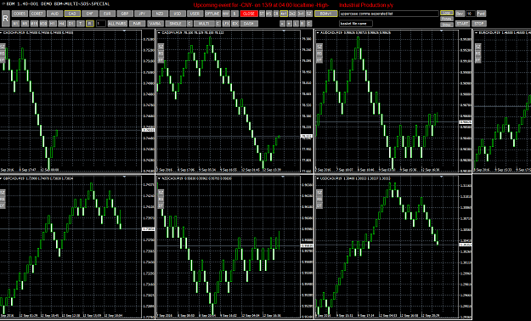
Task: Set timeframe to D1
Action: [71, 24]
